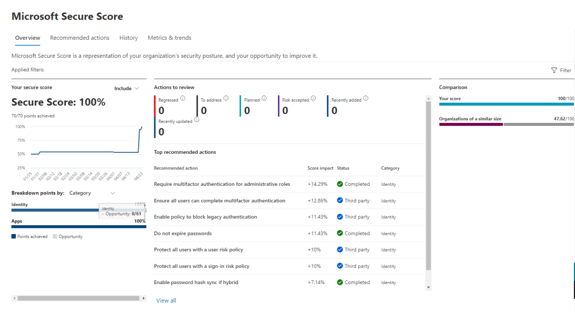The height and width of the screenshot is (315, 575).
Task: Click the info icon beside Risk accepted
Action: (x=313, y=98)
